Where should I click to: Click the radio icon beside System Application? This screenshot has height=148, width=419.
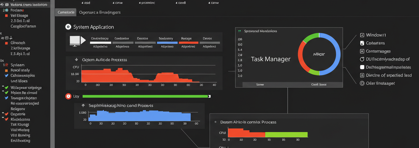pyautogui.click(x=68, y=27)
